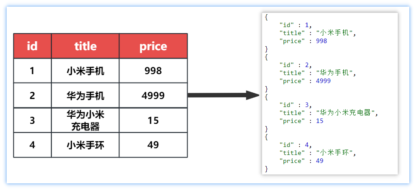Click the JSON line "id" : 1
416x190 pixels.
point(296,25)
